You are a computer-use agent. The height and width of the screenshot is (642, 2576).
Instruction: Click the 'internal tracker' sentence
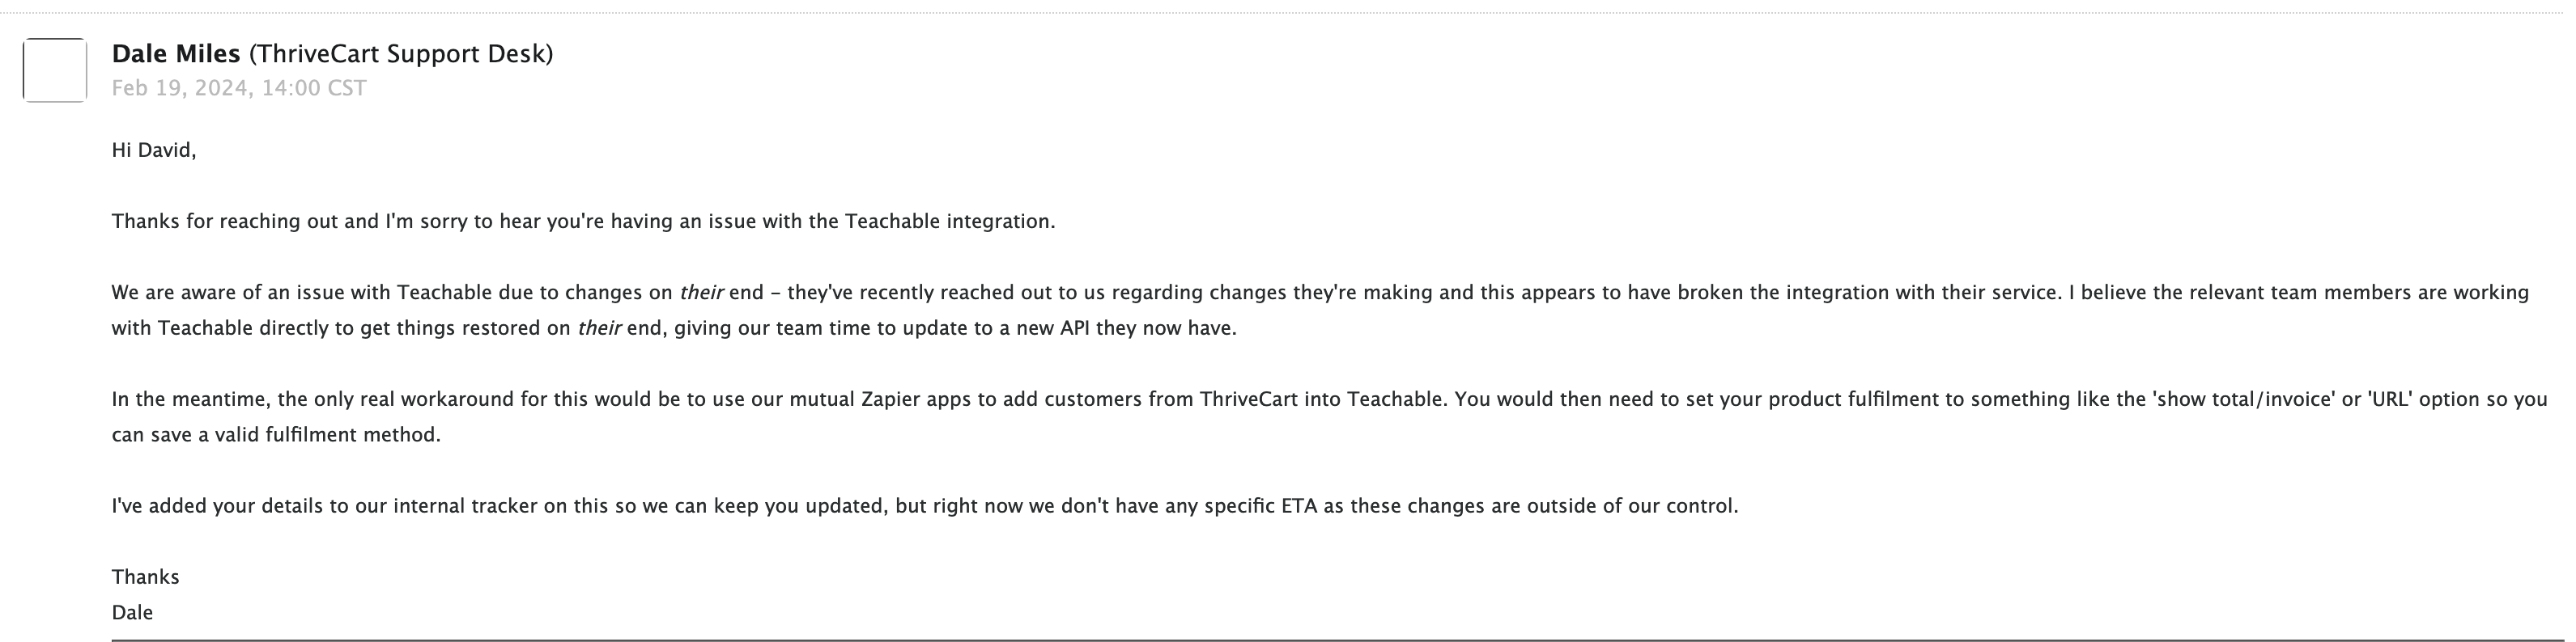[x=925, y=505]
